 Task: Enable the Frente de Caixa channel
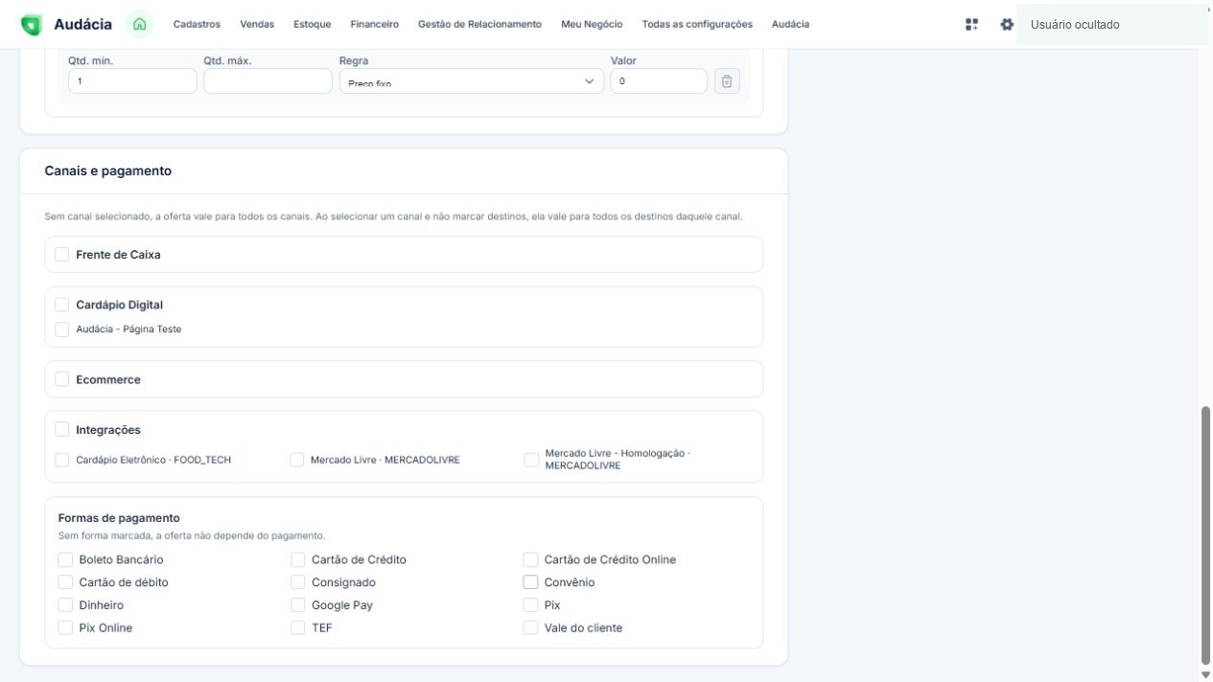pos(62,255)
